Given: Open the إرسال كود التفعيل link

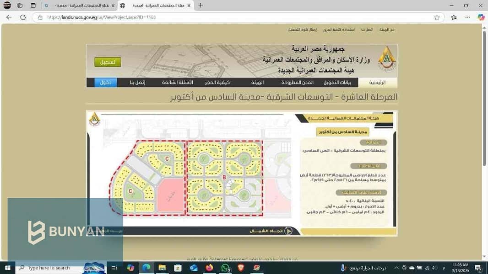Looking at the screenshot, I should click(x=303, y=30).
